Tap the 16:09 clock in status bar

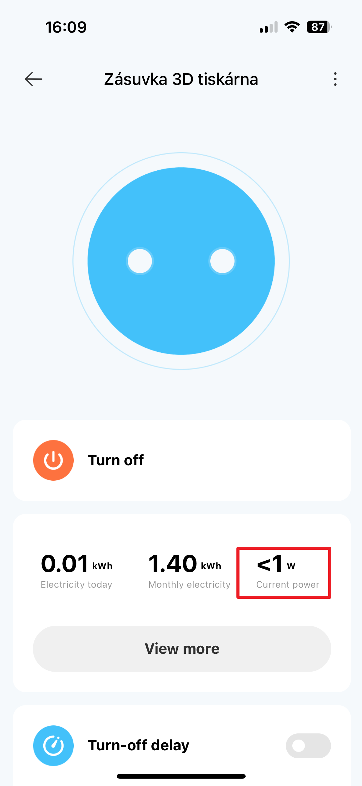(66, 27)
